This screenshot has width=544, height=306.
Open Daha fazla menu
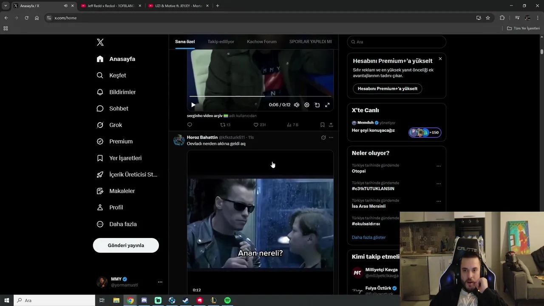click(117, 224)
